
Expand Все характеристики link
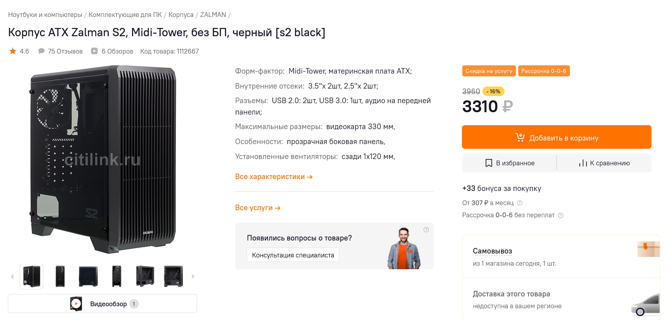click(x=274, y=177)
